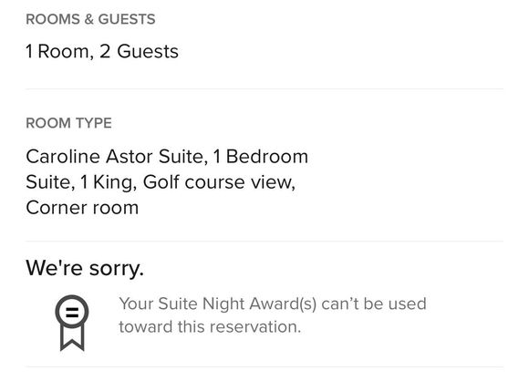
Task: Tap the equals symbol inside award badge
Action: [x=72, y=313]
